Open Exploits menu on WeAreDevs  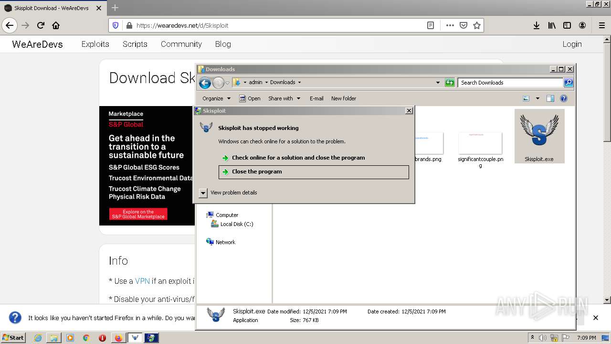point(95,44)
